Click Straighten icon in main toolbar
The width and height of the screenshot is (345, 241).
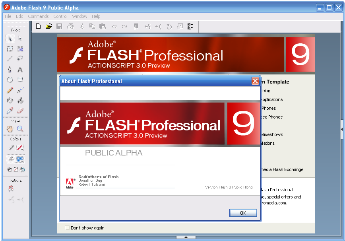[158, 27]
